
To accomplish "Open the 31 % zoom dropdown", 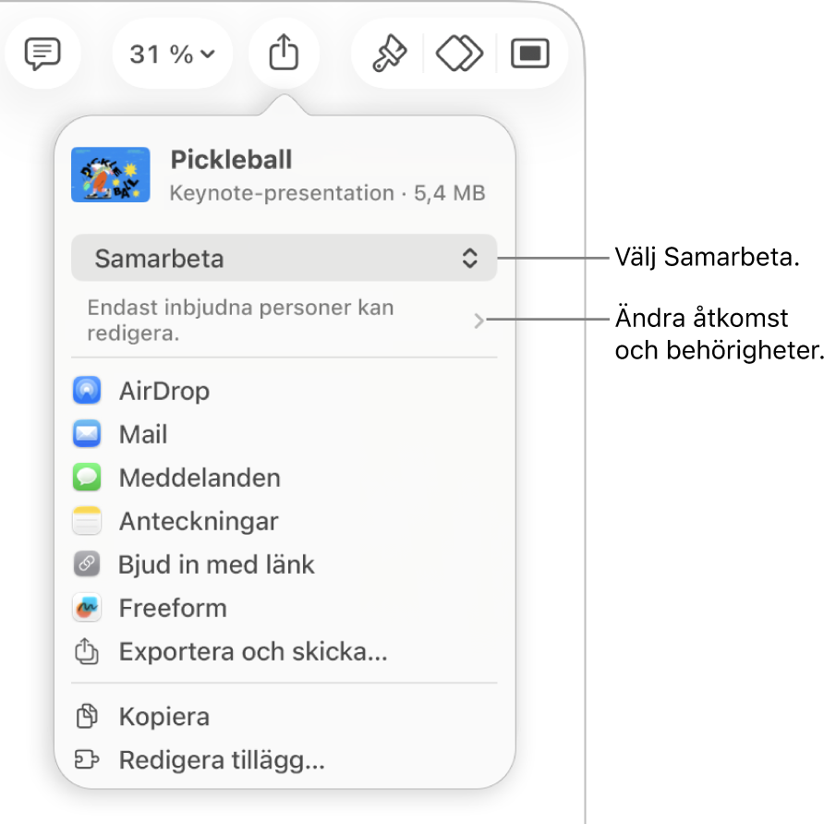I will [172, 54].
